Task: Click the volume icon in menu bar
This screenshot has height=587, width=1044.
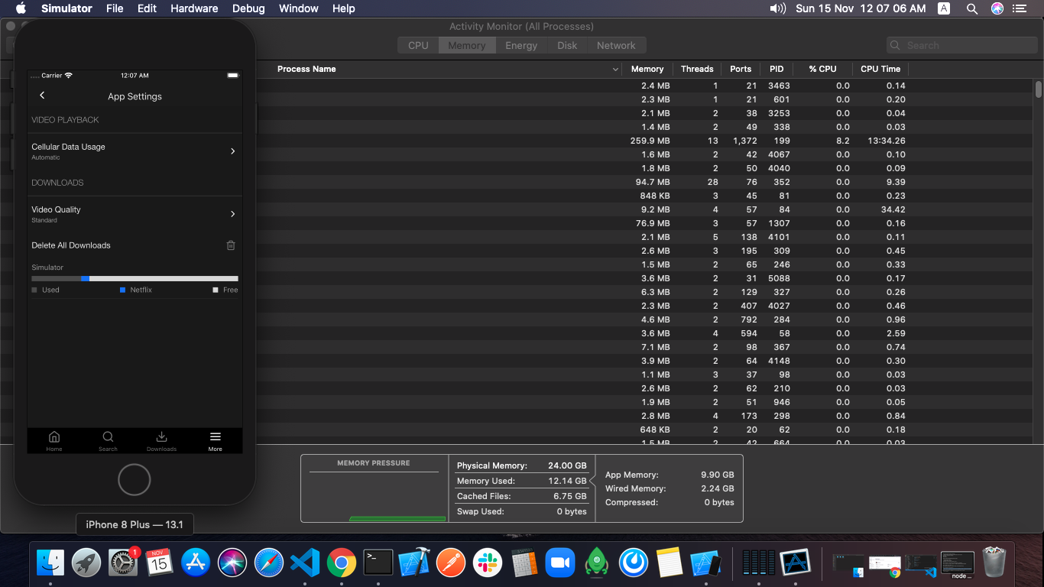Action: (x=778, y=8)
